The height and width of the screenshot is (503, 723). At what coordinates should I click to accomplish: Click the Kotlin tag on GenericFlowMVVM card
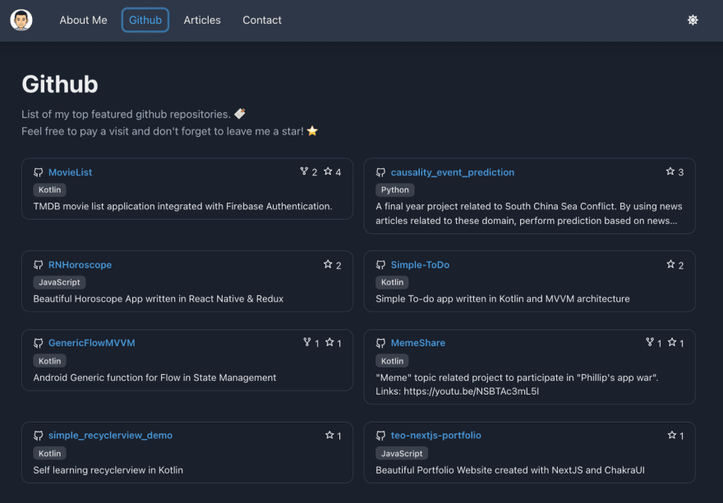pos(50,361)
